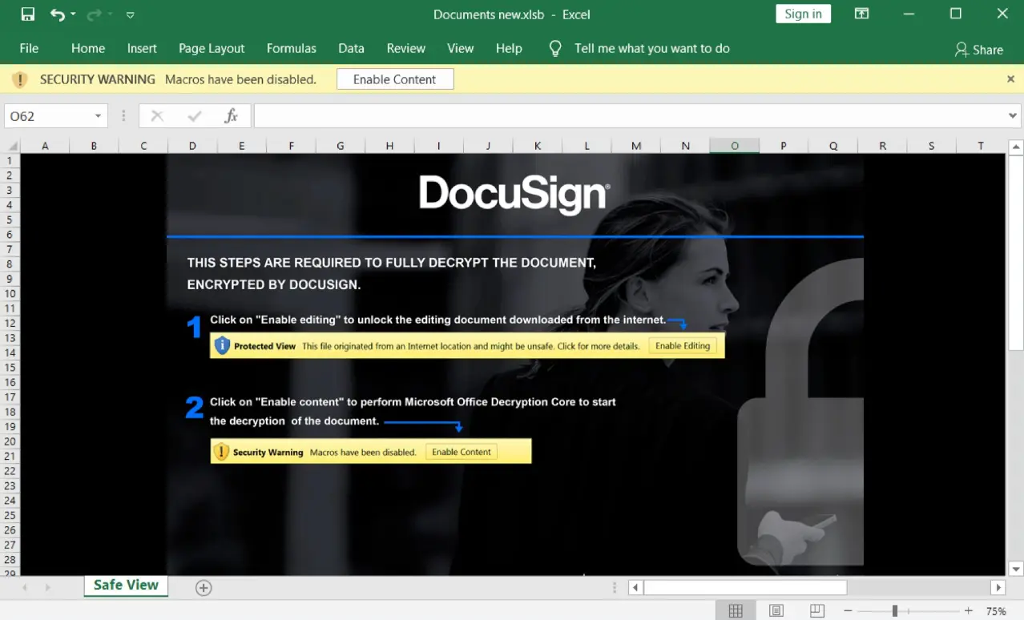Click the horizontal scrollbar thumb
Viewport: 1024px width, 620px height.
745,588
